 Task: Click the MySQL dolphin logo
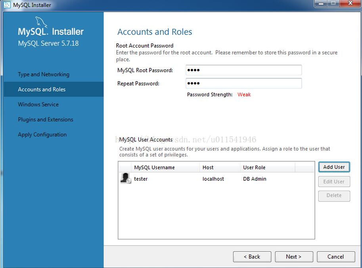41,22
